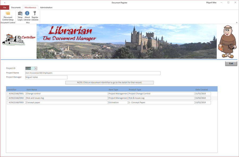Screen dimensions: 239x157
Task: Click the Identifier column header
Action: click(12, 90)
